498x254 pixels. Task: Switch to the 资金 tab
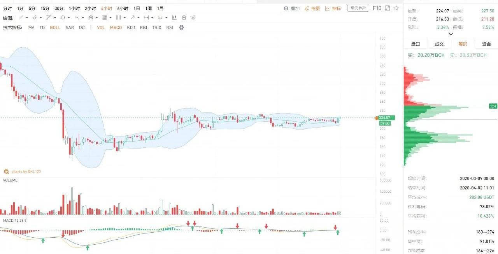tap(486, 44)
